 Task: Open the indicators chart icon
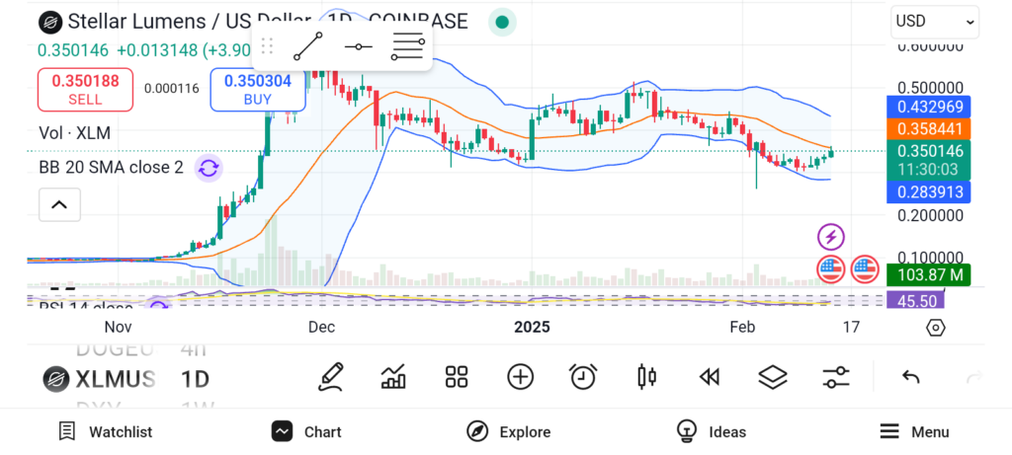[393, 376]
